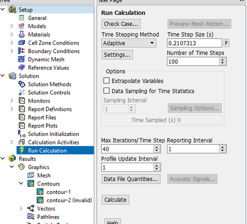Click the Report Files icon

[x=22, y=117]
